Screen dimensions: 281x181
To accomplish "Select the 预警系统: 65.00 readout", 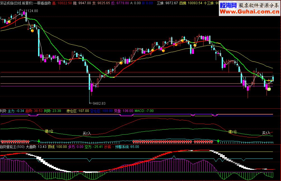I will (x=127, y=147).
